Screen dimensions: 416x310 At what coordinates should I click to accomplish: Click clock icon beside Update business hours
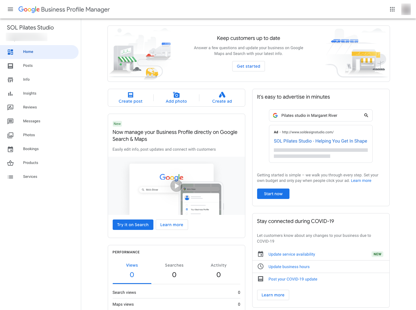[x=261, y=267]
